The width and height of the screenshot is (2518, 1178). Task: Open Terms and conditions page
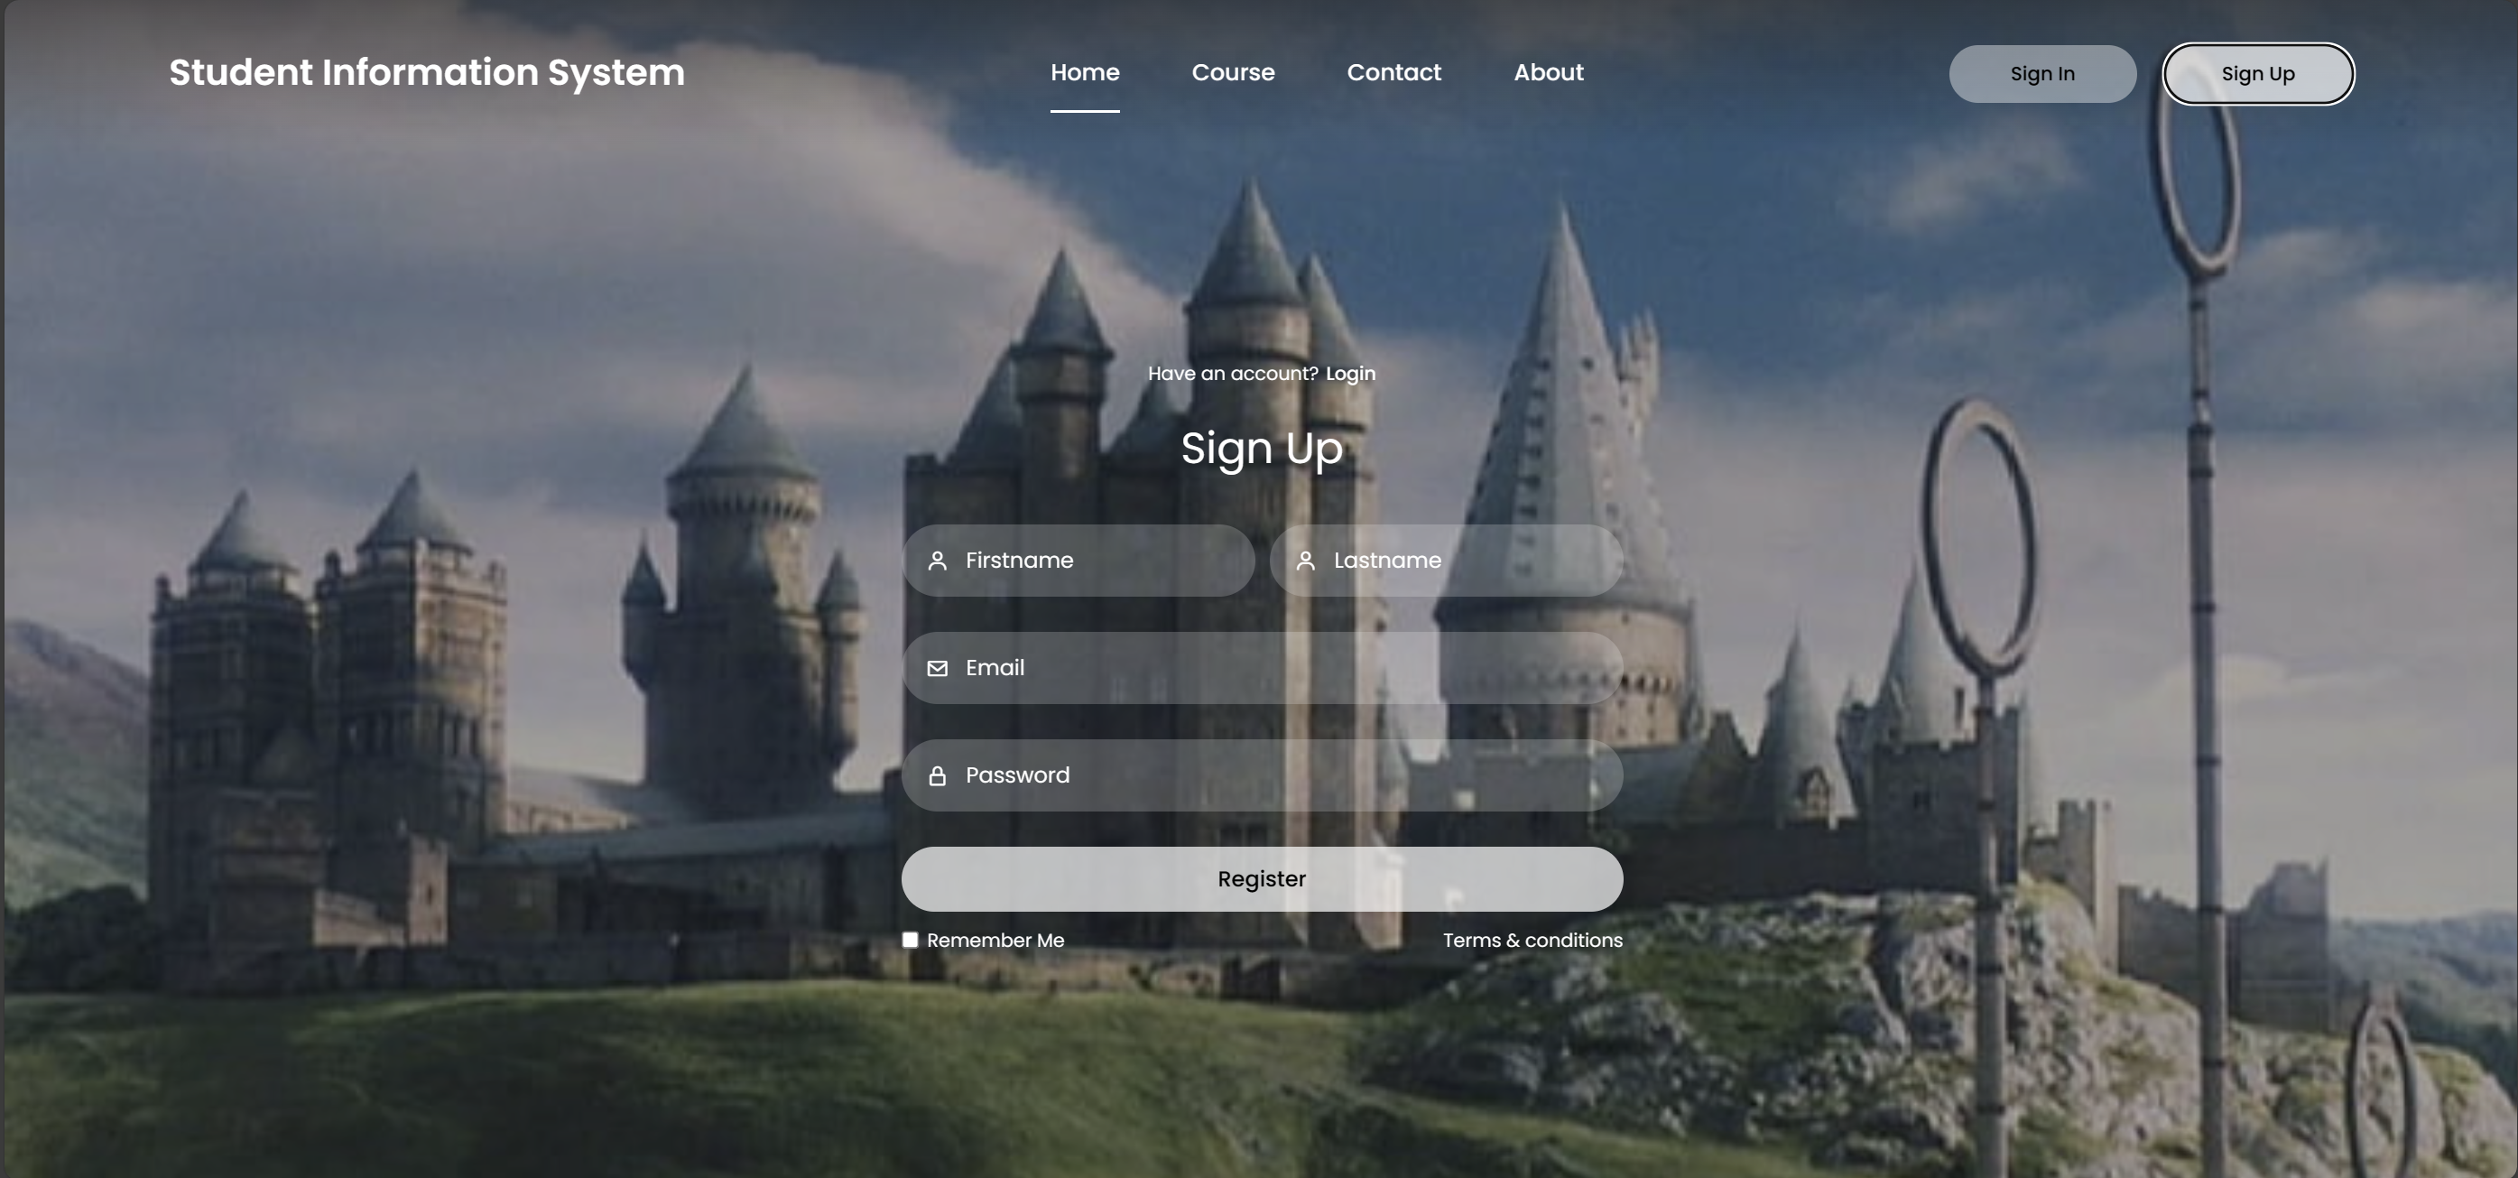(x=1533, y=939)
